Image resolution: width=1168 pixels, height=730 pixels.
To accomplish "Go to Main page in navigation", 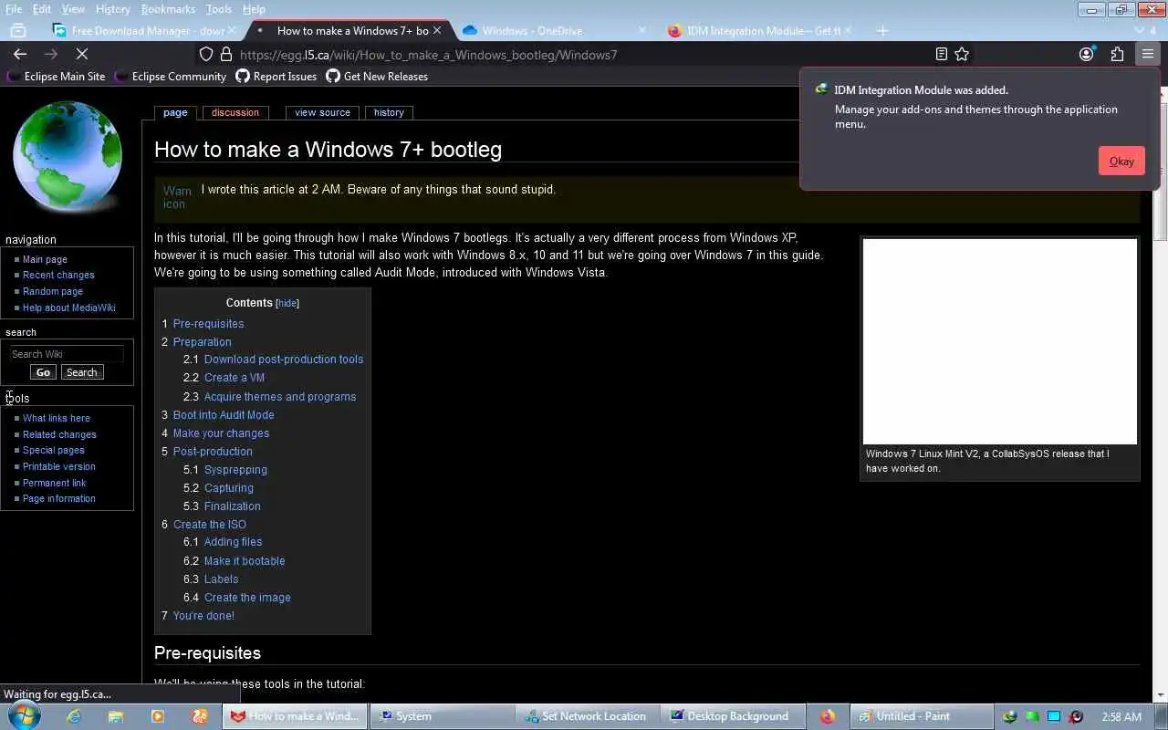I will [x=45, y=259].
